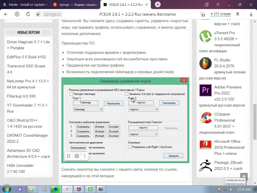Open the Pixologic ZBrush figure icon
257x193 pixels.
(x=206, y=166)
